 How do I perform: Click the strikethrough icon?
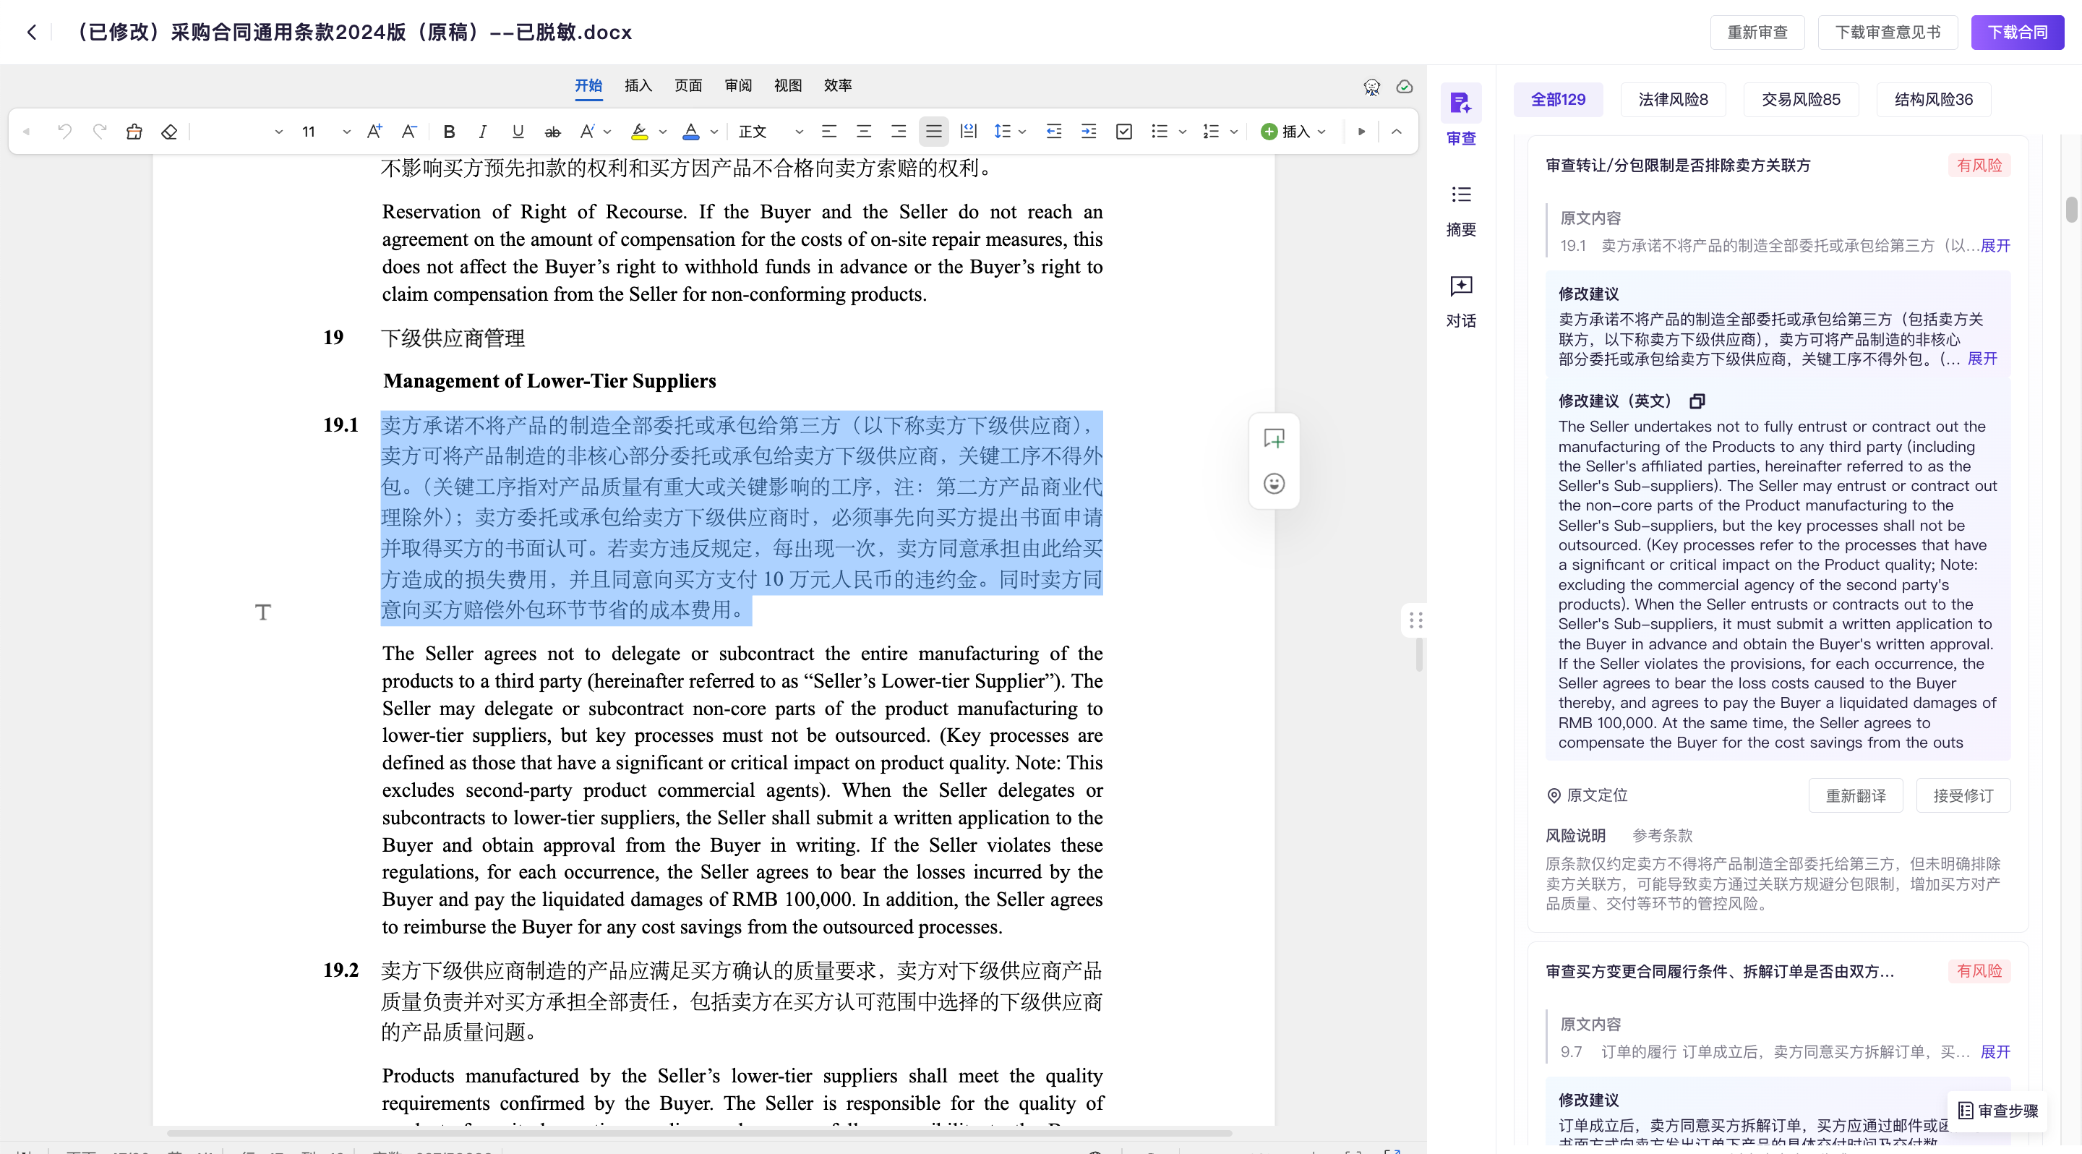[x=553, y=132]
